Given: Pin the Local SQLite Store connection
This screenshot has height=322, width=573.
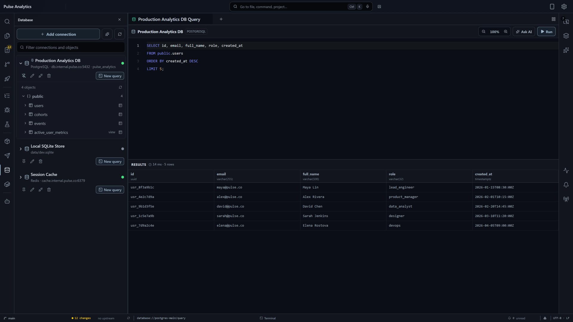Looking at the screenshot, I should [24, 161].
